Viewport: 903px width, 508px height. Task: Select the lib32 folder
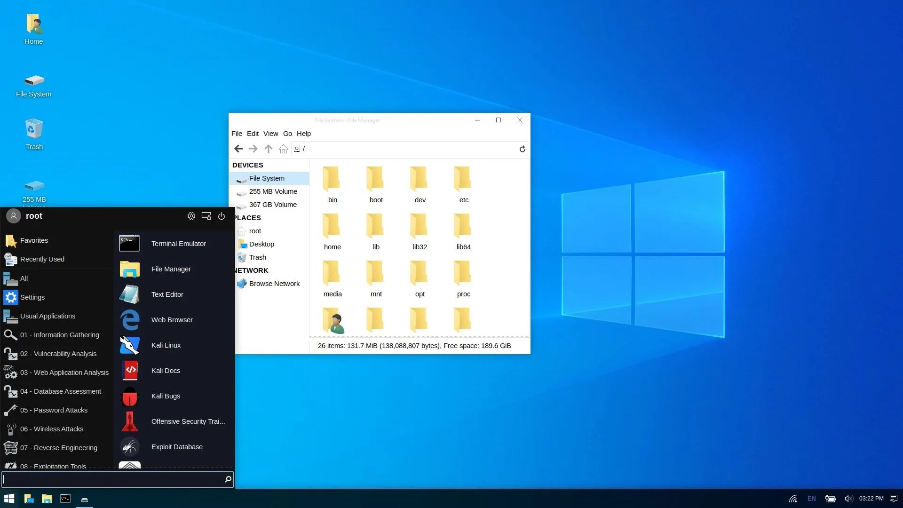(420, 232)
